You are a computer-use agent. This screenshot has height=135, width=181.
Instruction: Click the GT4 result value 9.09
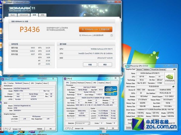pyautogui.click(x=48, y=58)
